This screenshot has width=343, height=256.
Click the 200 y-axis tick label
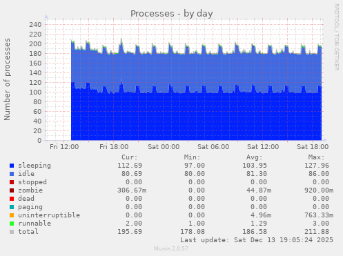click(x=35, y=43)
